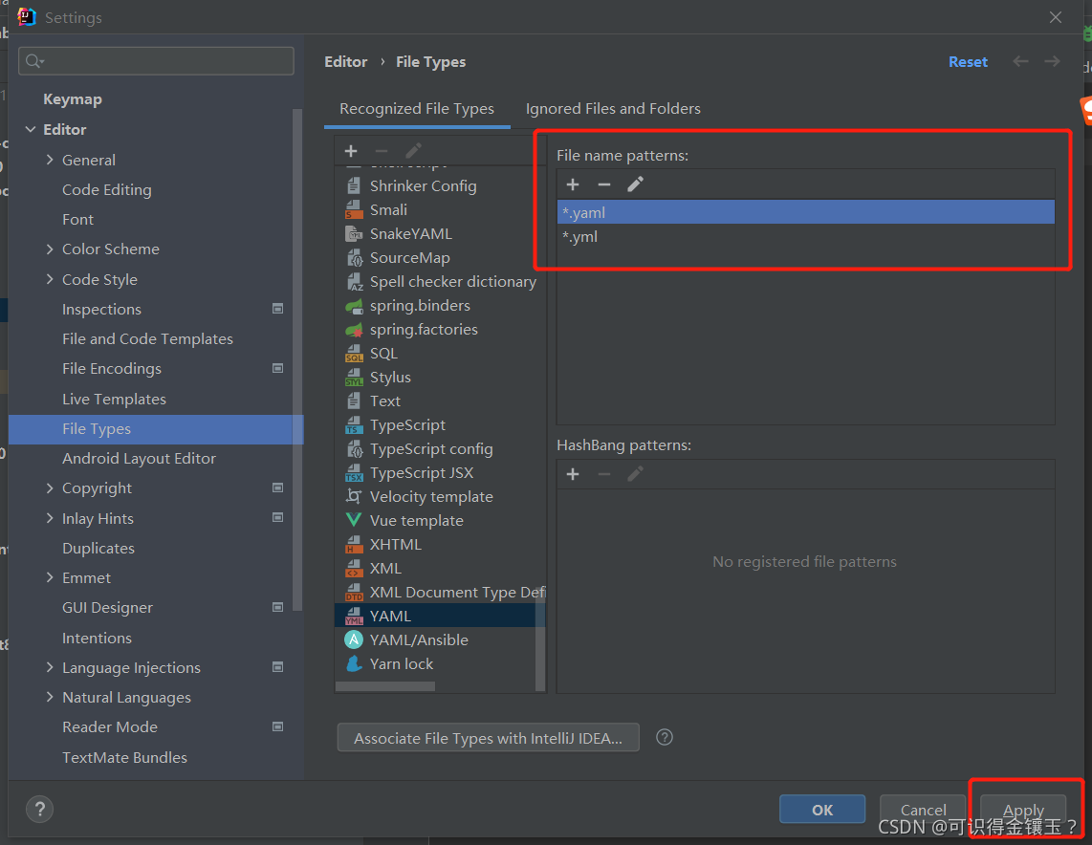Expand the Emmet node
The image size is (1092, 845).
point(50,577)
